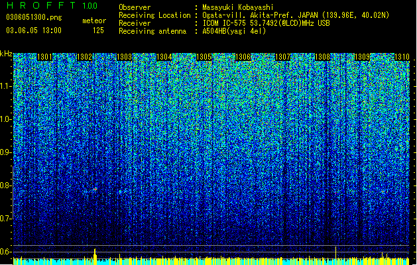
Task: Click the thin yellow spike near 1308
Action: click(x=335, y=252)
